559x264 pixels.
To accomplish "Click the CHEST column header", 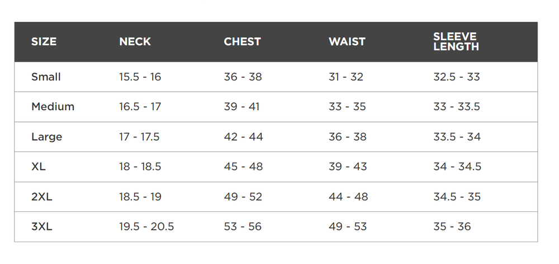I will point(242,42).
